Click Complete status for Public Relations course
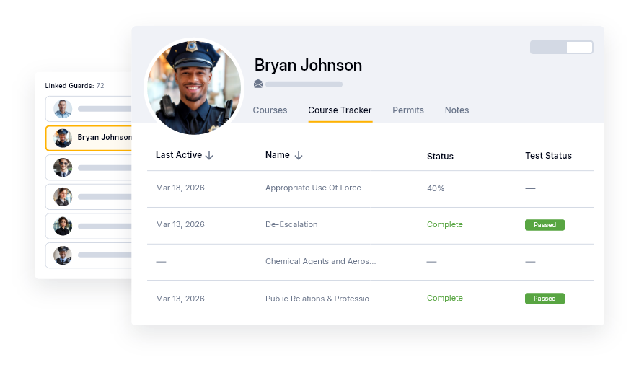Image resolution: width=639 pixels, height=370 pixels. tap(444, 298)
